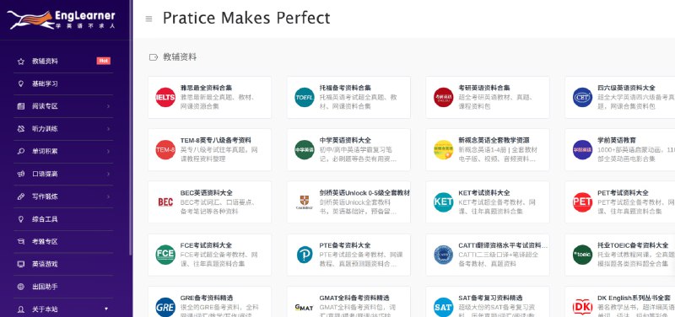This screenshot has width=675, height=317.
Task: Click the blue GRE logo icon
Action: click(x=165, y=307)
